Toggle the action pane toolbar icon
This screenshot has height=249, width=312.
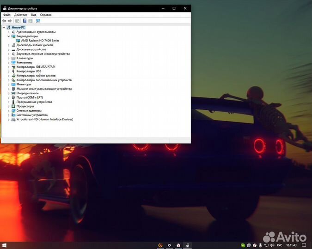pos(31,21)
